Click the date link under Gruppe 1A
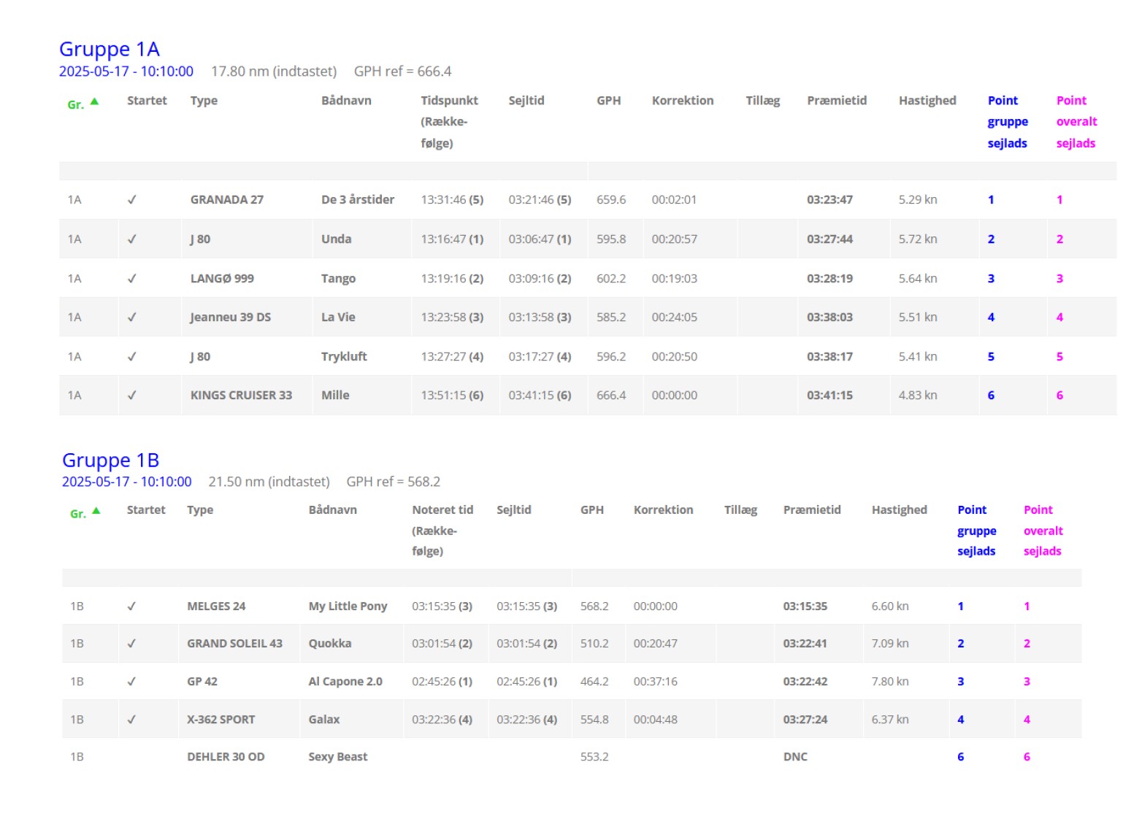The width and height of the screenshot is (1123, 835). point(126,72)
